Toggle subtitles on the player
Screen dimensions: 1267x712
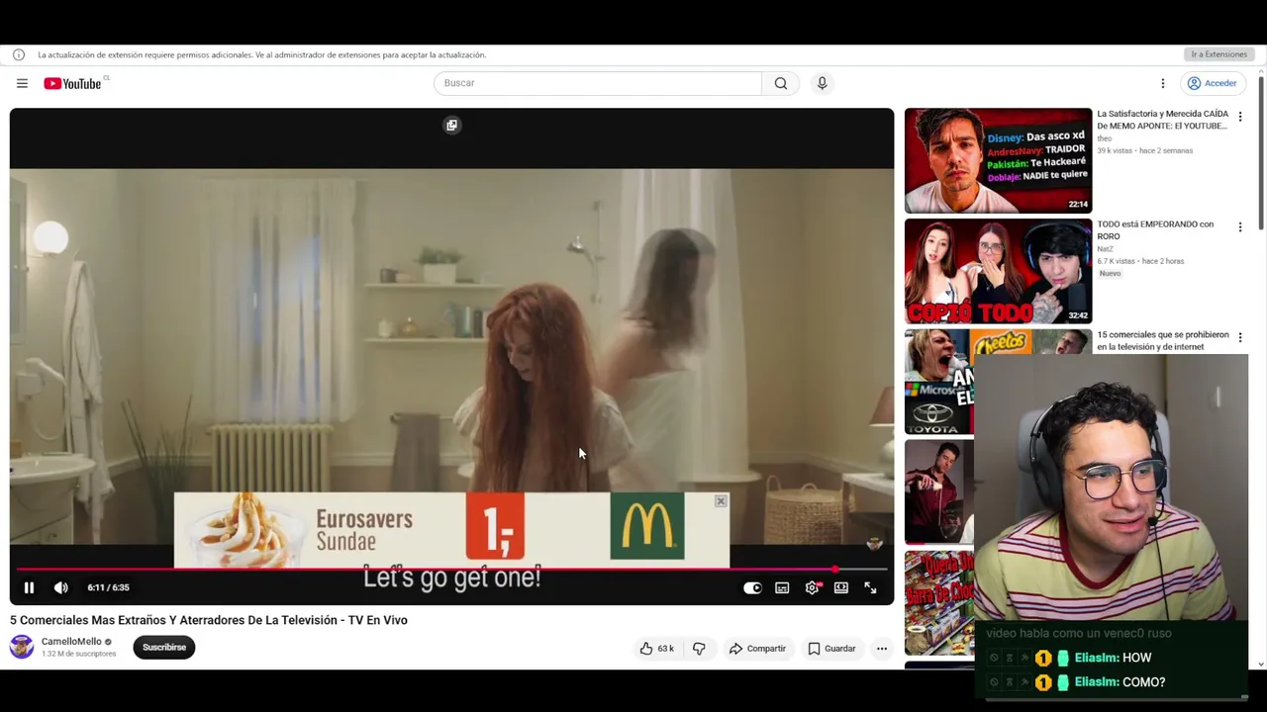[782, 587]
